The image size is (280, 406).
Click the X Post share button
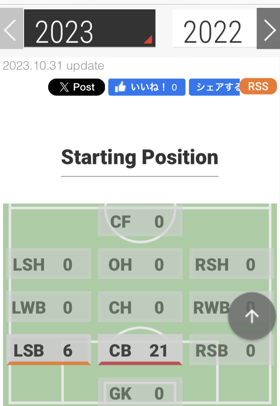77,87
